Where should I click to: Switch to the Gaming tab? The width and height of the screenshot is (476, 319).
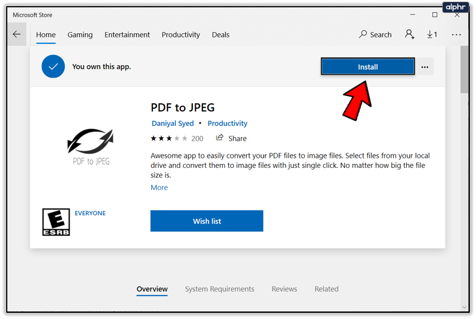click(x=80, y=35)
